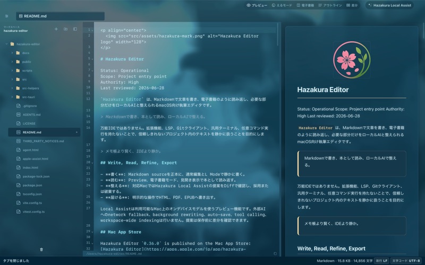Click the Hazakura cherry blossom logo in preview
The height and width of the screenshot is (265, 425).
point(352,60)
